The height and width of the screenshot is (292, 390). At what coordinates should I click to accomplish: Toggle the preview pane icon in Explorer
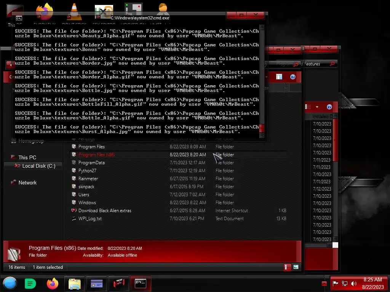coord(279,77)
